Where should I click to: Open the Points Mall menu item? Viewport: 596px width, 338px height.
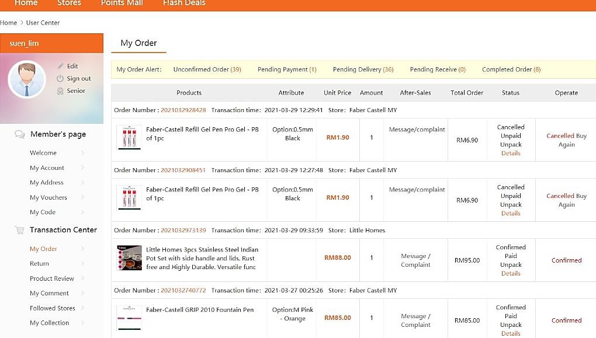(121, 3)
